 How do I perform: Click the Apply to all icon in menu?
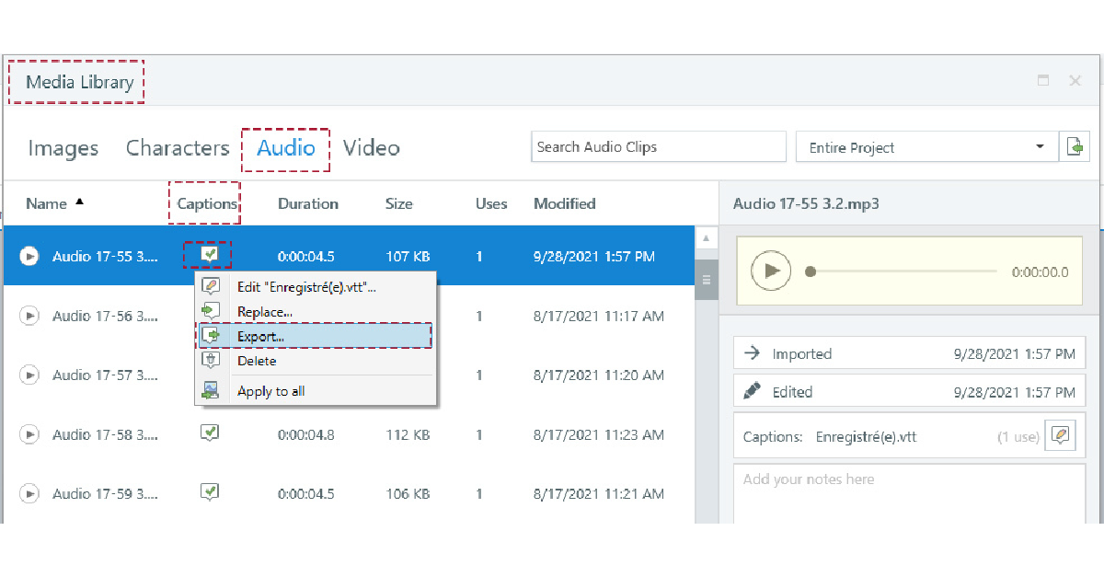tap(211, 390)
